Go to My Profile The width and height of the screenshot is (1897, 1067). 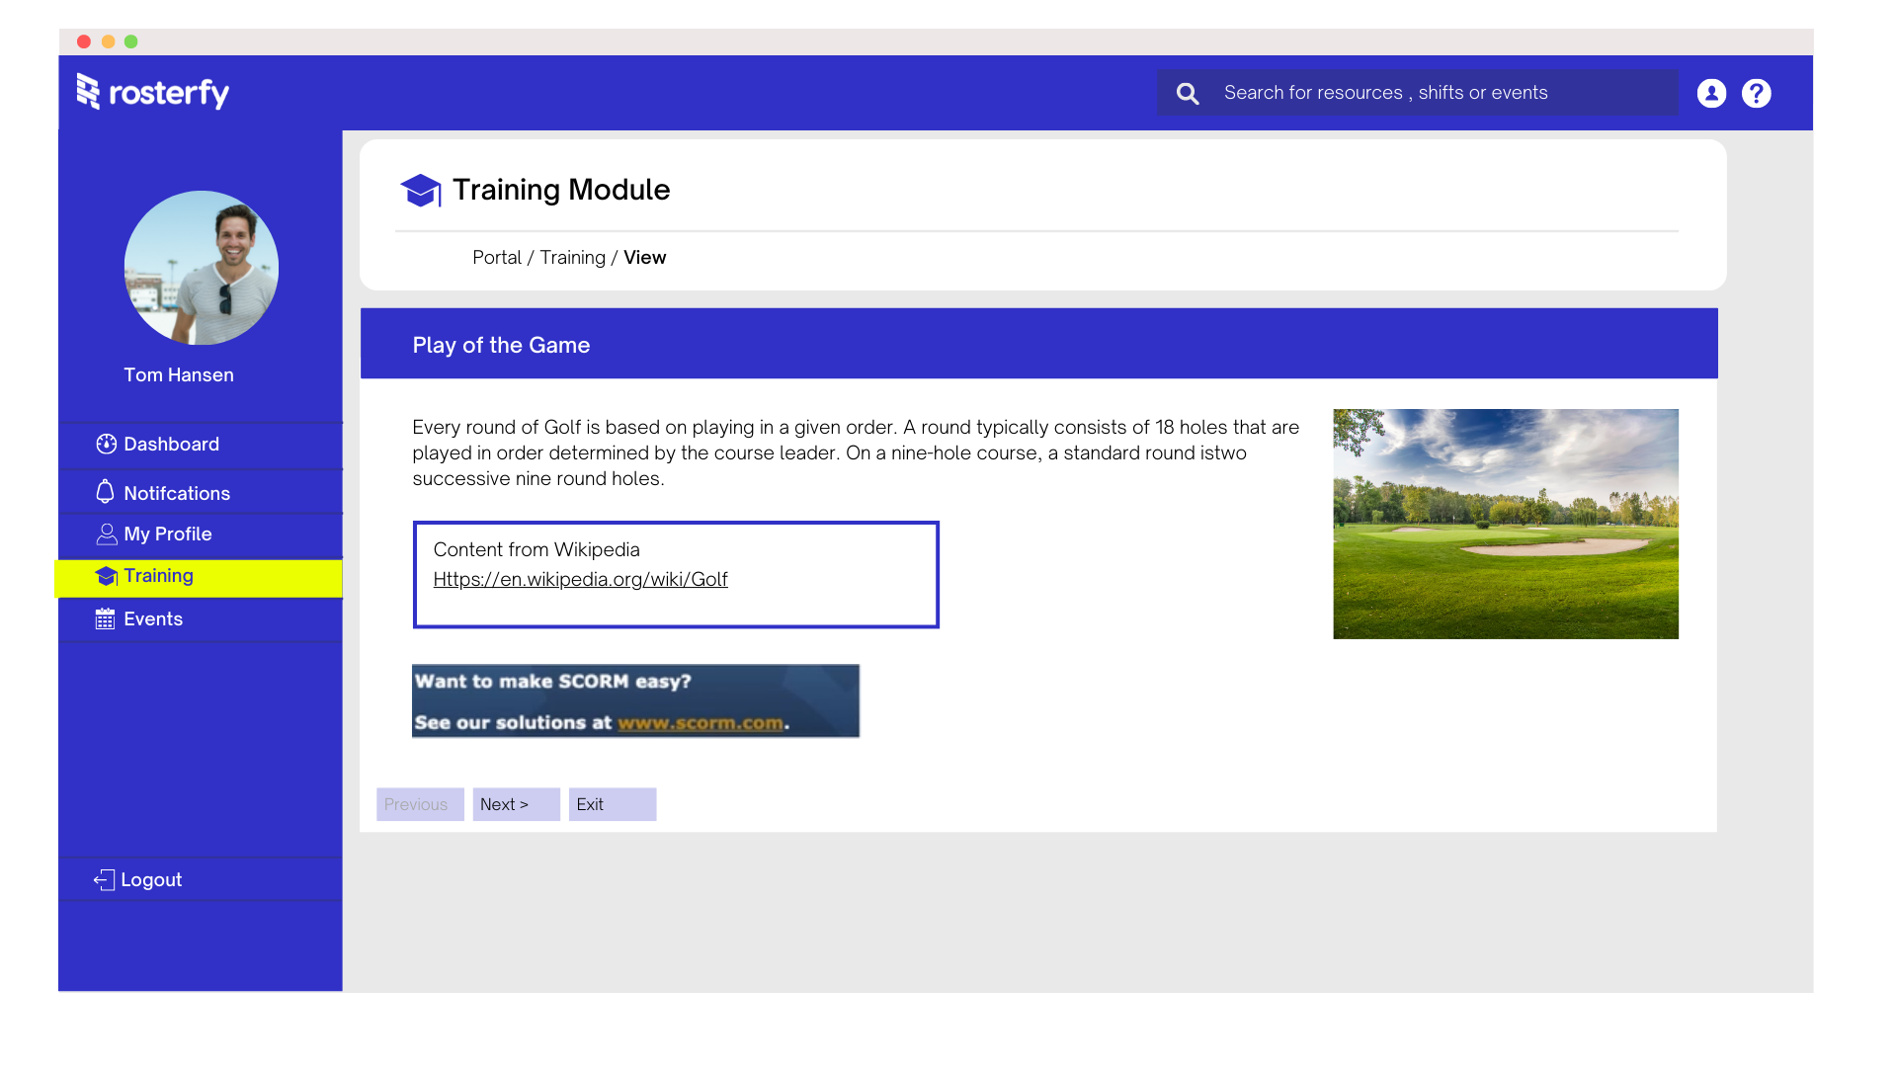click(201, 534)
